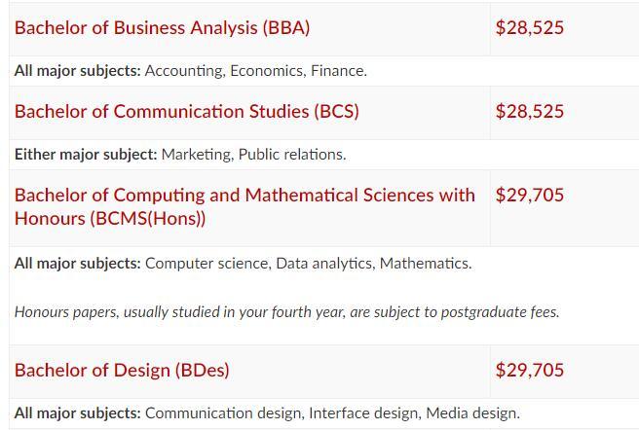Open Bachelor of Business Analysis (BBA) link
Screen dimensions: 639x430
(163, 28)
